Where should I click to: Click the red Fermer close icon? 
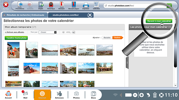[6, 5]
